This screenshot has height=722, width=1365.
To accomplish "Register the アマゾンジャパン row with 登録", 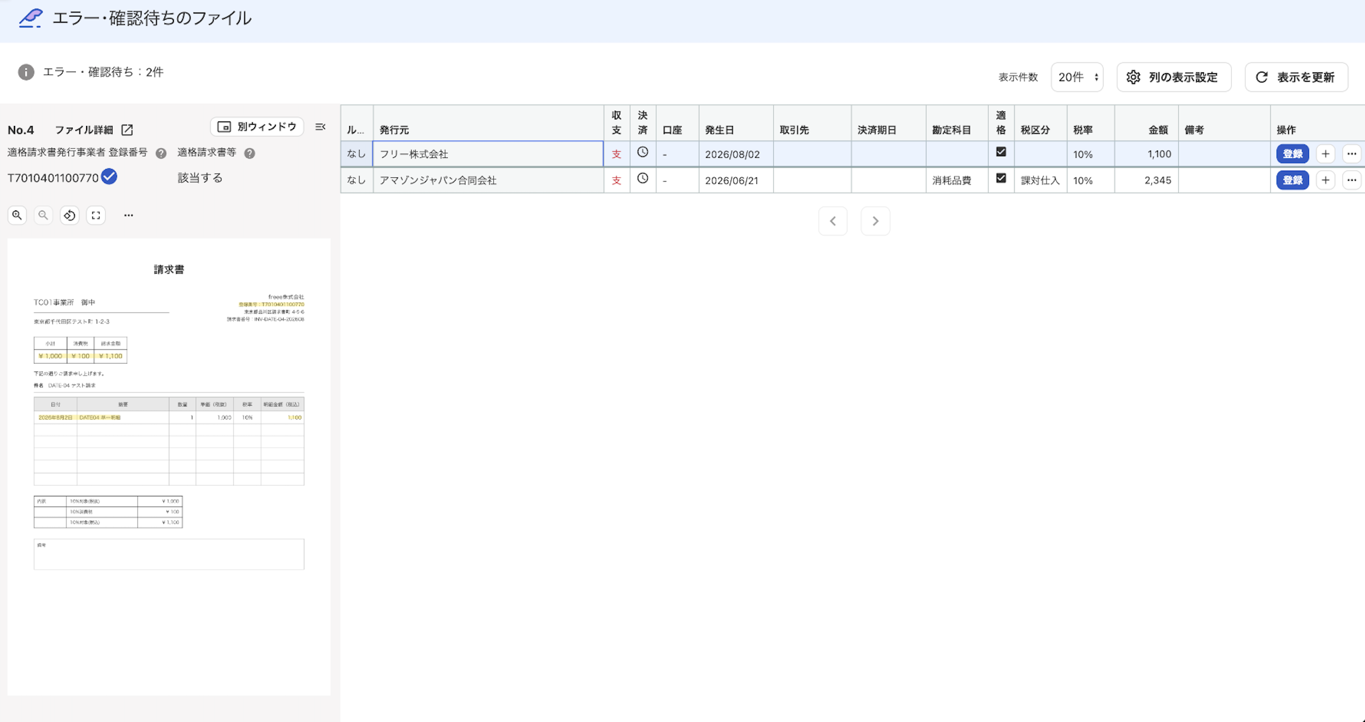I will coord(1292,180).
